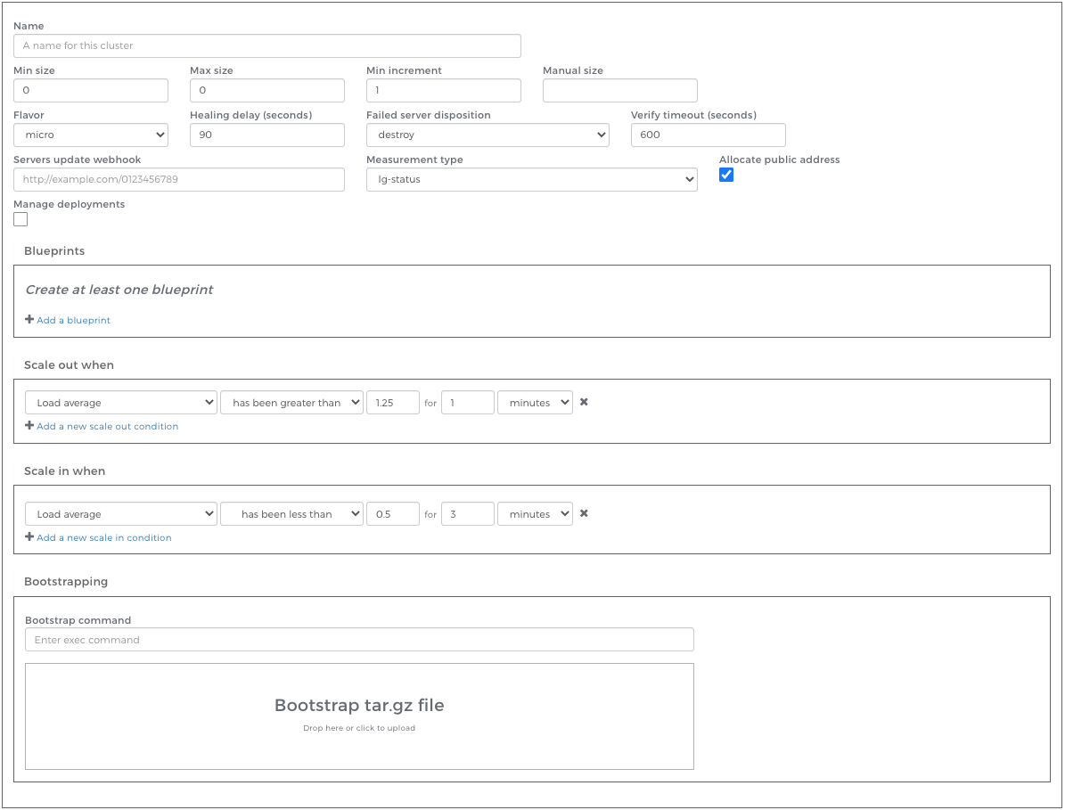Remove the scale in condition with X icon
Screen dimensions: 1065x810
coord(584,513)
